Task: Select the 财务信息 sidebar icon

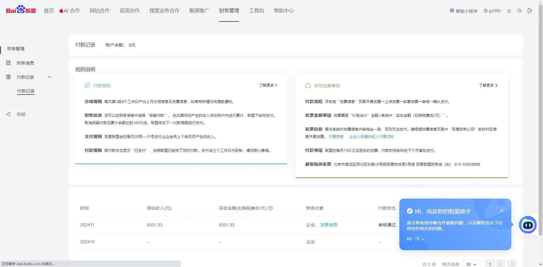Action: click(8, 63)
